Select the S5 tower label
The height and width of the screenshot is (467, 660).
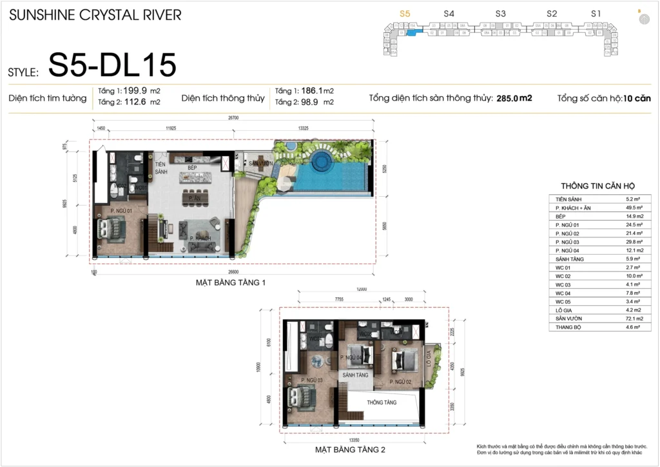tap(405, 13)
